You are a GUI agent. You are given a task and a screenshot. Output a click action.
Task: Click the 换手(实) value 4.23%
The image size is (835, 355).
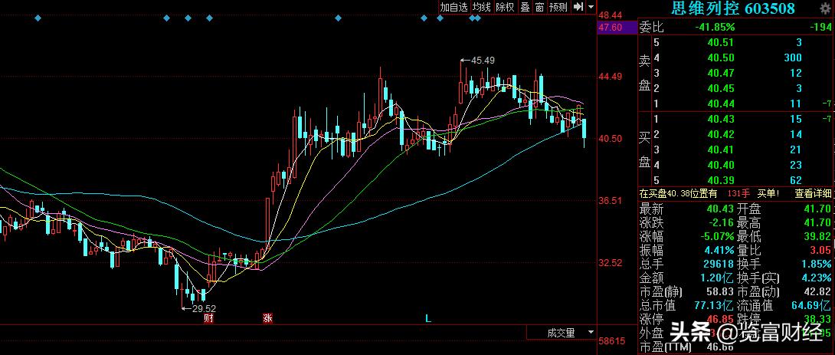pos(815,278)
